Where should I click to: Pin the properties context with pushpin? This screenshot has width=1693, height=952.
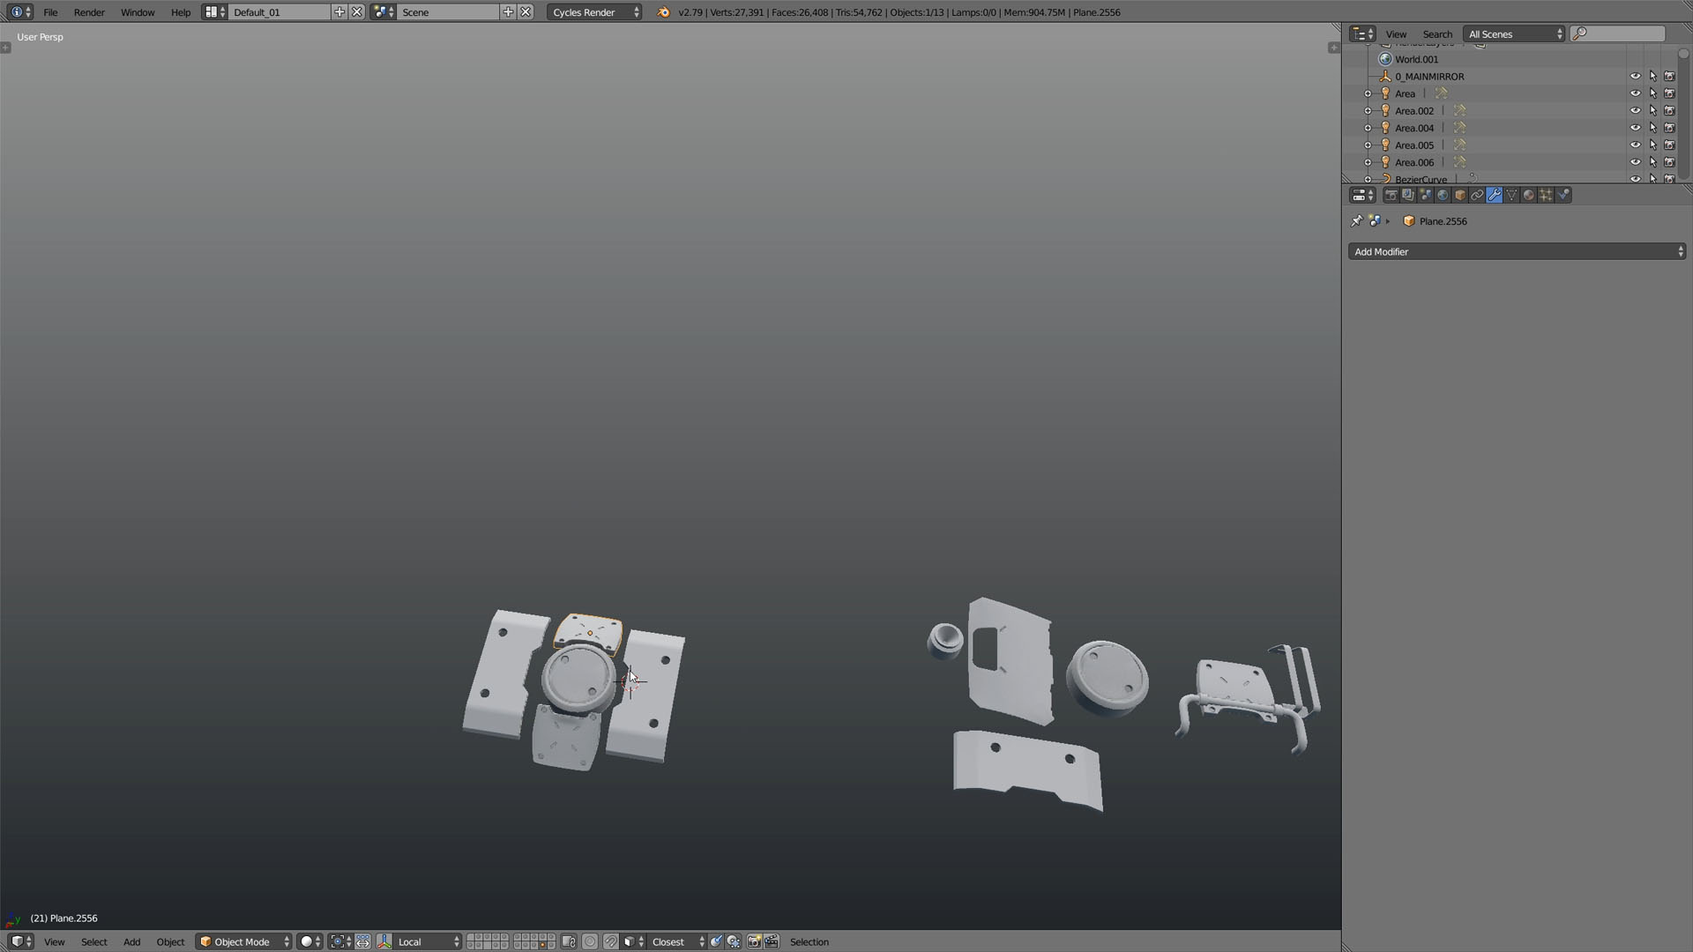[x=1356, y=221]
